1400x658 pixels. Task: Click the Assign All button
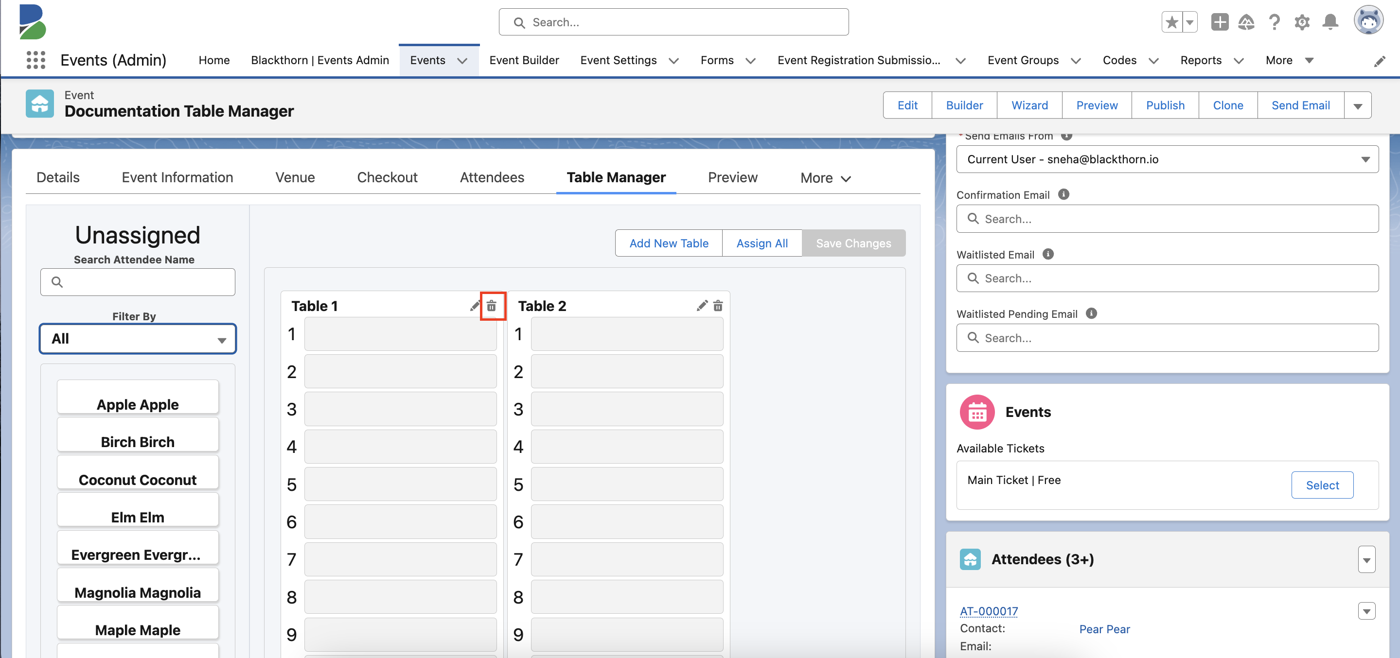[x=762, y=243]
